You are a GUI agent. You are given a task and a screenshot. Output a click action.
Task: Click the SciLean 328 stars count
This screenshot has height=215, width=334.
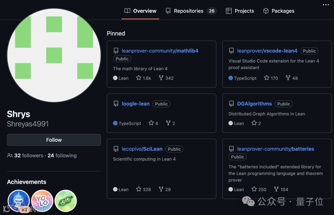pyautogui.click(x=143, y=189)
